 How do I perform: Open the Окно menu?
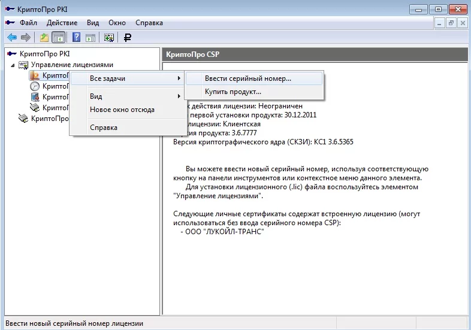point(117,23)
